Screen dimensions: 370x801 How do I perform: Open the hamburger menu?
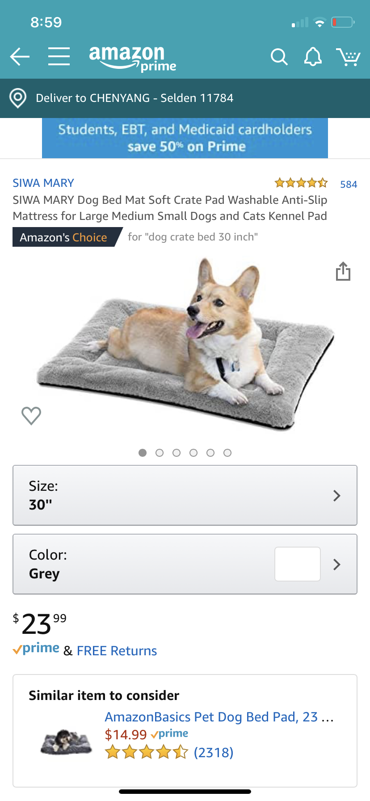[59, 57]
